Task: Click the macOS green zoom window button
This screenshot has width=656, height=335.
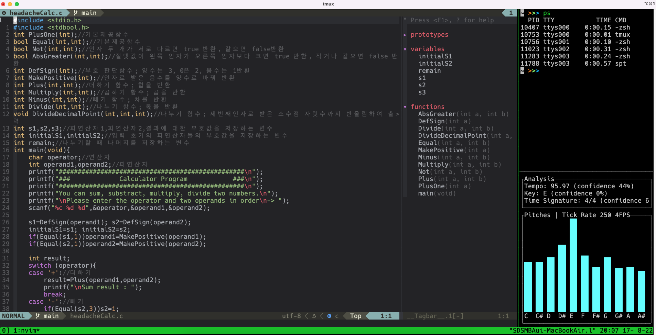Action: [x=17, y=4]
